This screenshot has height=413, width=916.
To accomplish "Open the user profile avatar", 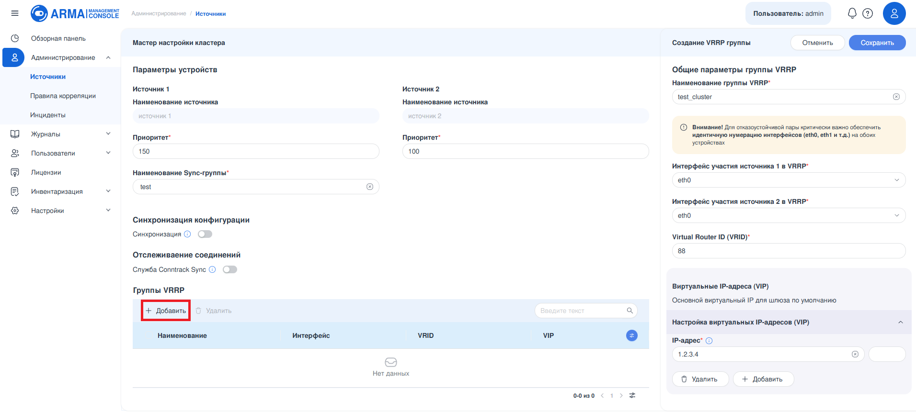I will (894, 13).
